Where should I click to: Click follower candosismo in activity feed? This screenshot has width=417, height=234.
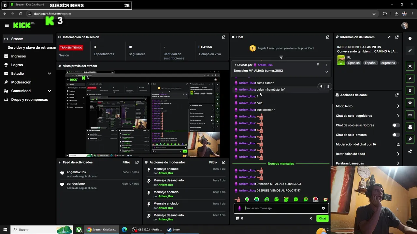(x=76, y=184)
